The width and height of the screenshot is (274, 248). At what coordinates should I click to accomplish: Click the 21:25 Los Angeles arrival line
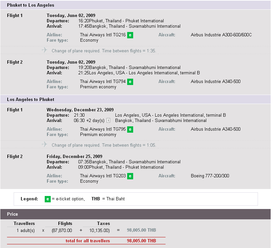click(139, 73)
